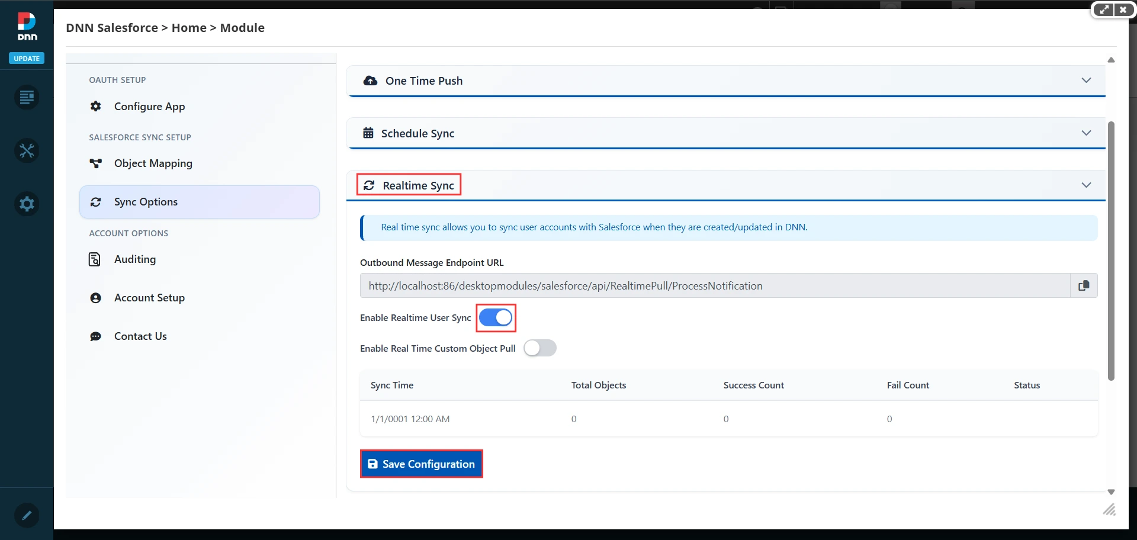
Task: Click the UPDATE badge
Action: tap(27, 59)
